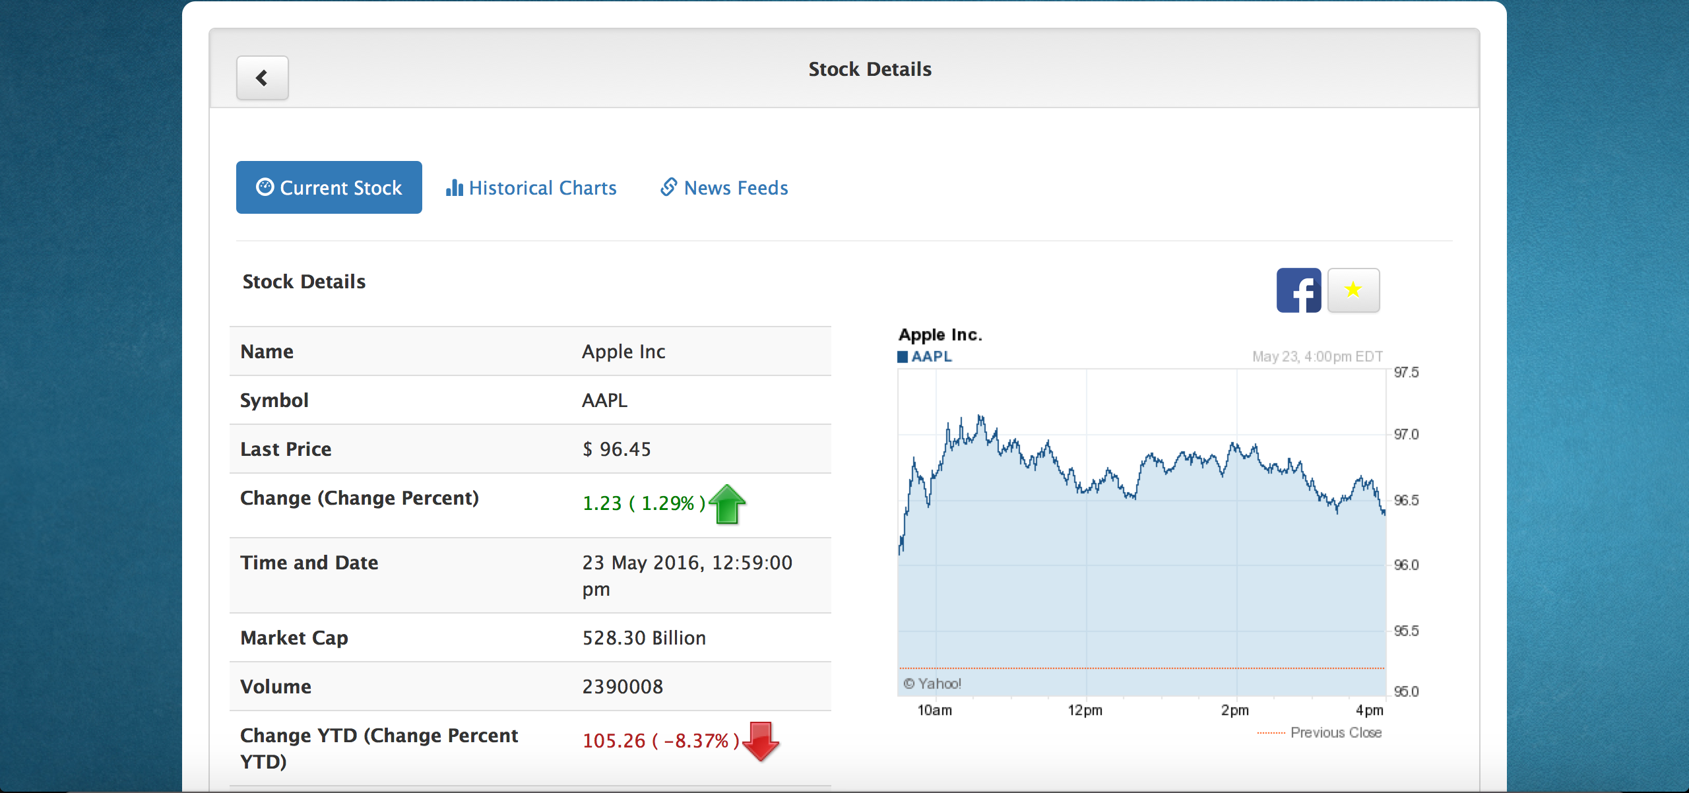Click the bar chart icon on Historical Charts
Screen dimensions: 1689x793
pos(454,188)
